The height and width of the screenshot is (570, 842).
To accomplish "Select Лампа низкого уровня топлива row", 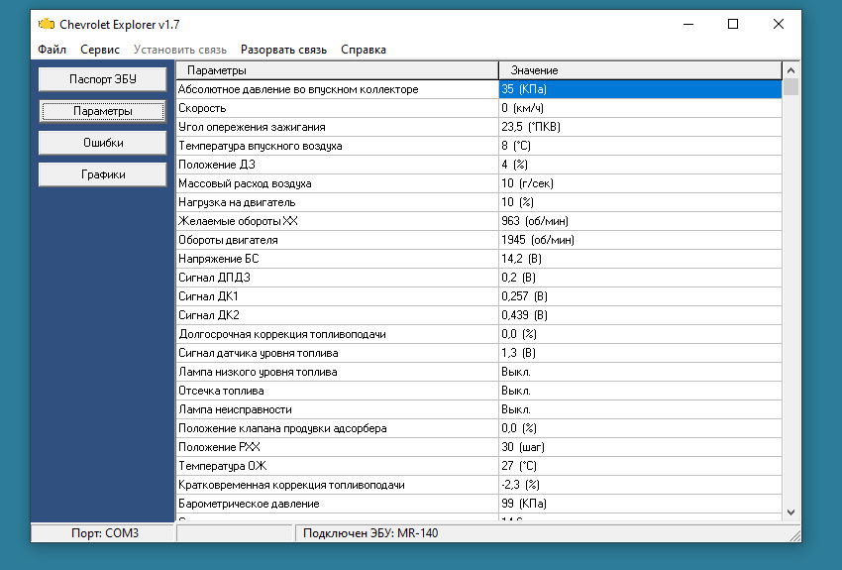I will (x=479, y=372).
